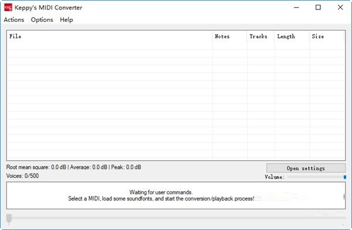Click the Open settings button
The image size is (352, 230).
[x=306, y=168]
